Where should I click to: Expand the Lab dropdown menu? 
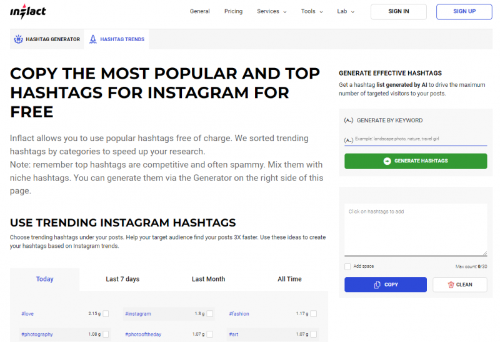[346, 11]
